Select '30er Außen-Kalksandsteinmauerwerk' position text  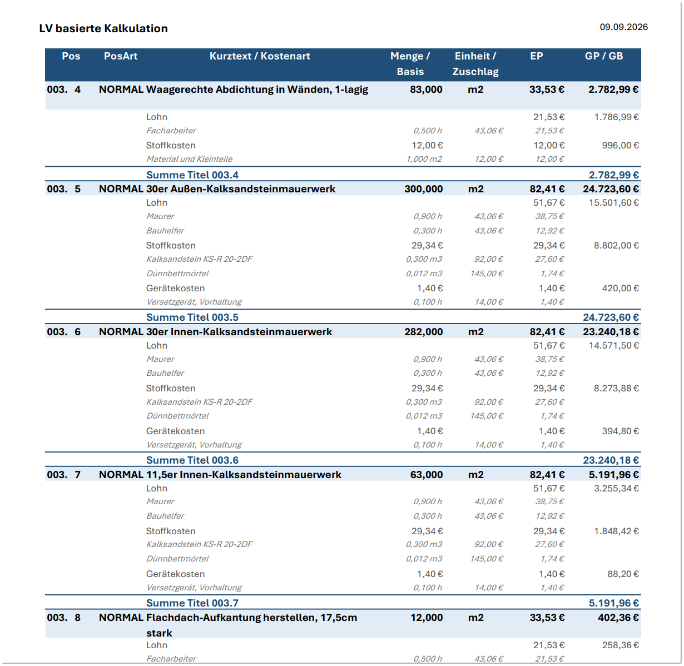[241, 189]
